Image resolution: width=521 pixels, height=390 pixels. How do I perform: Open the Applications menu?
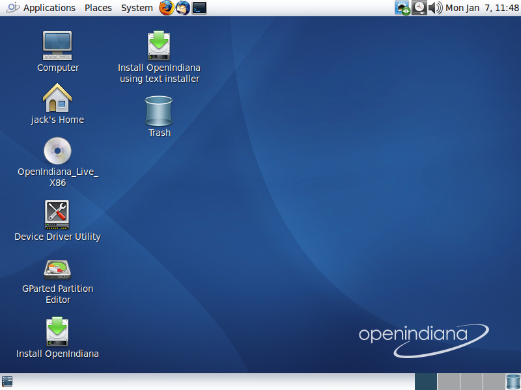click(49, 8)
